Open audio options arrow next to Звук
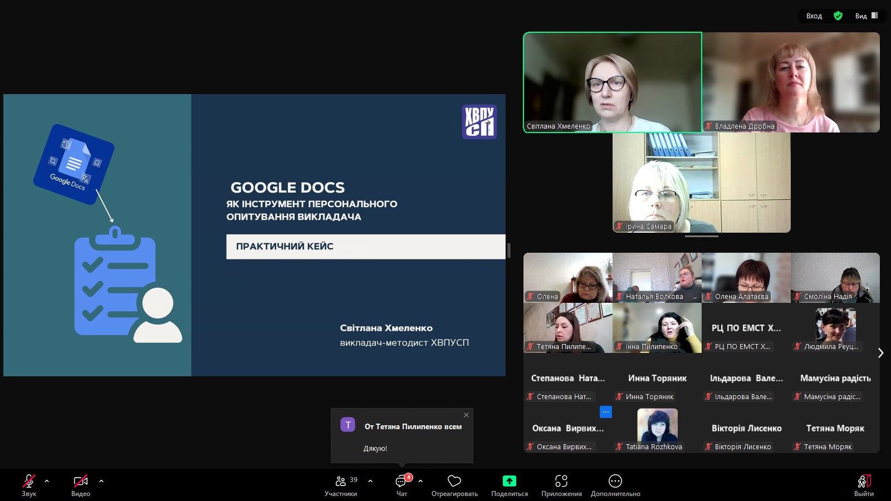This screenshot has height=501, width=891. click(x=47, y=481)
